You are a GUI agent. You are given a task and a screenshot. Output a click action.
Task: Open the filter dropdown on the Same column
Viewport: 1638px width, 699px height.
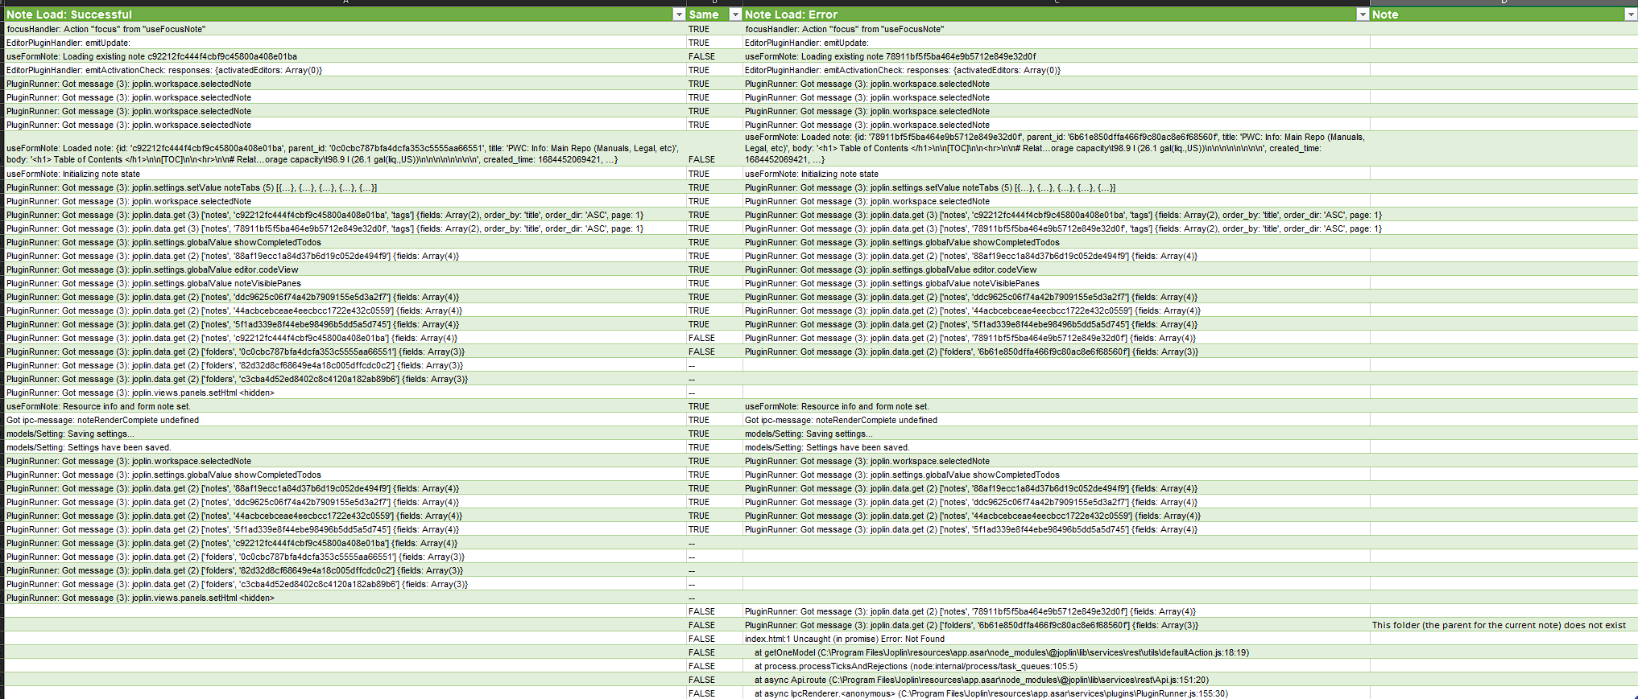[734, 14]
